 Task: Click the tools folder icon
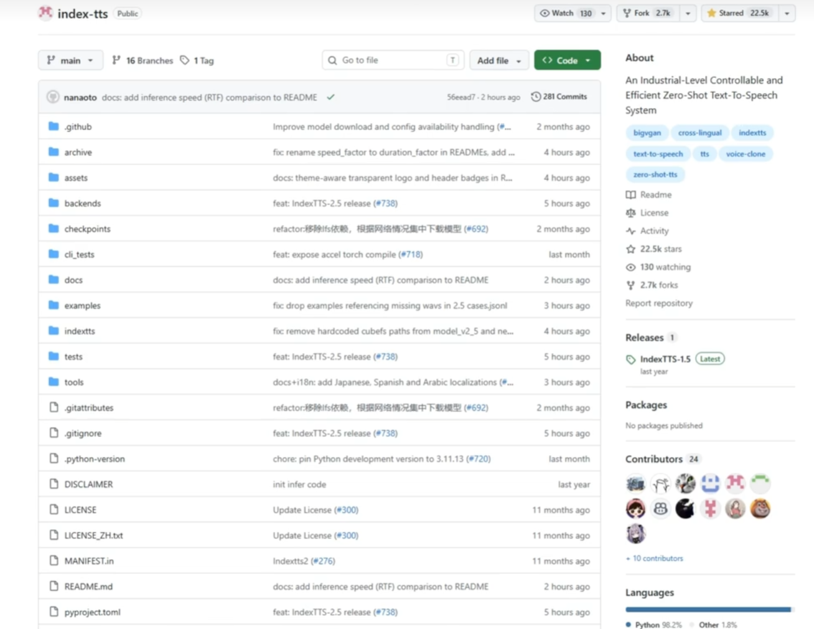click(54, 382)
